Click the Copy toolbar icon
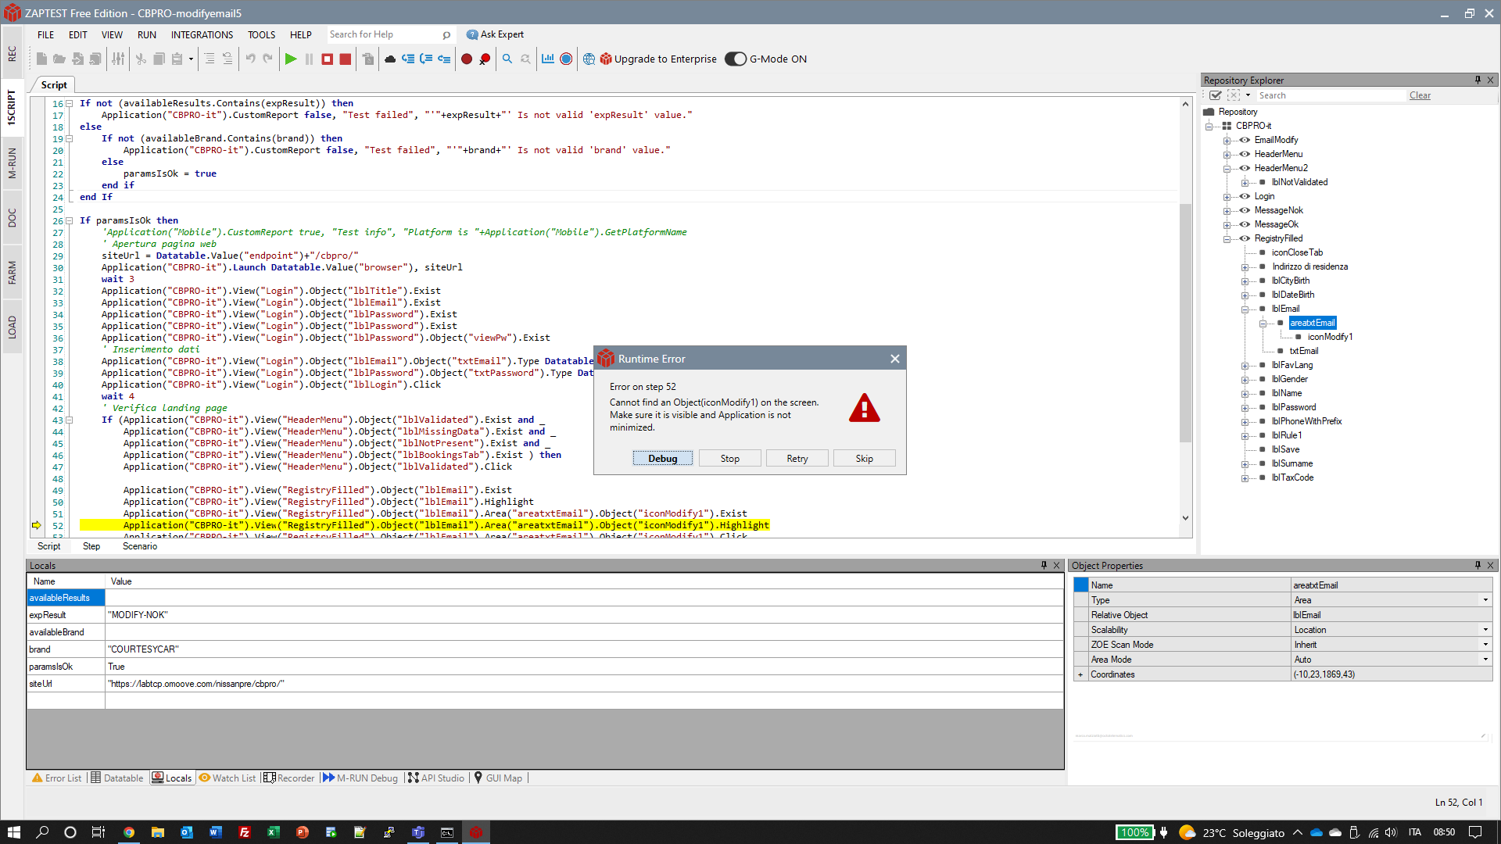This screenshot has height=844, width=1501. pyautogui.click(x=159, y=59)
